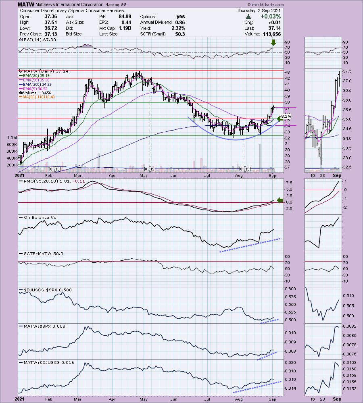The width and height of the screenshot is (363, 403).
Task: Click the 8.2% annotation label
Action: [286, 116]
